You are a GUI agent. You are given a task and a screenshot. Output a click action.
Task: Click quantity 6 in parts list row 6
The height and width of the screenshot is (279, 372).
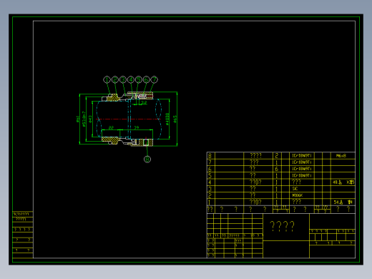click(277, 169)
